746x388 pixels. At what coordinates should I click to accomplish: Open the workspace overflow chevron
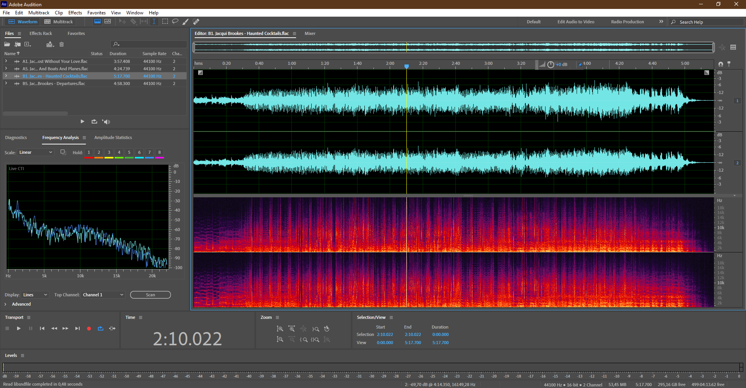[661, 22]
